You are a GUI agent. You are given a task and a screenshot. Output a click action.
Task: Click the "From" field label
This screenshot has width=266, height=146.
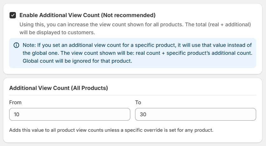click(15, 102)
